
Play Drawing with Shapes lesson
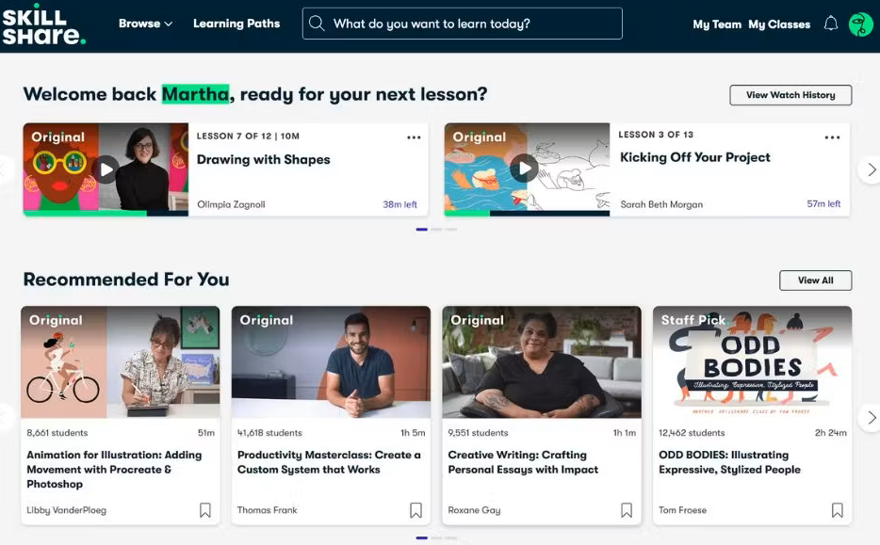coord(106,168)
